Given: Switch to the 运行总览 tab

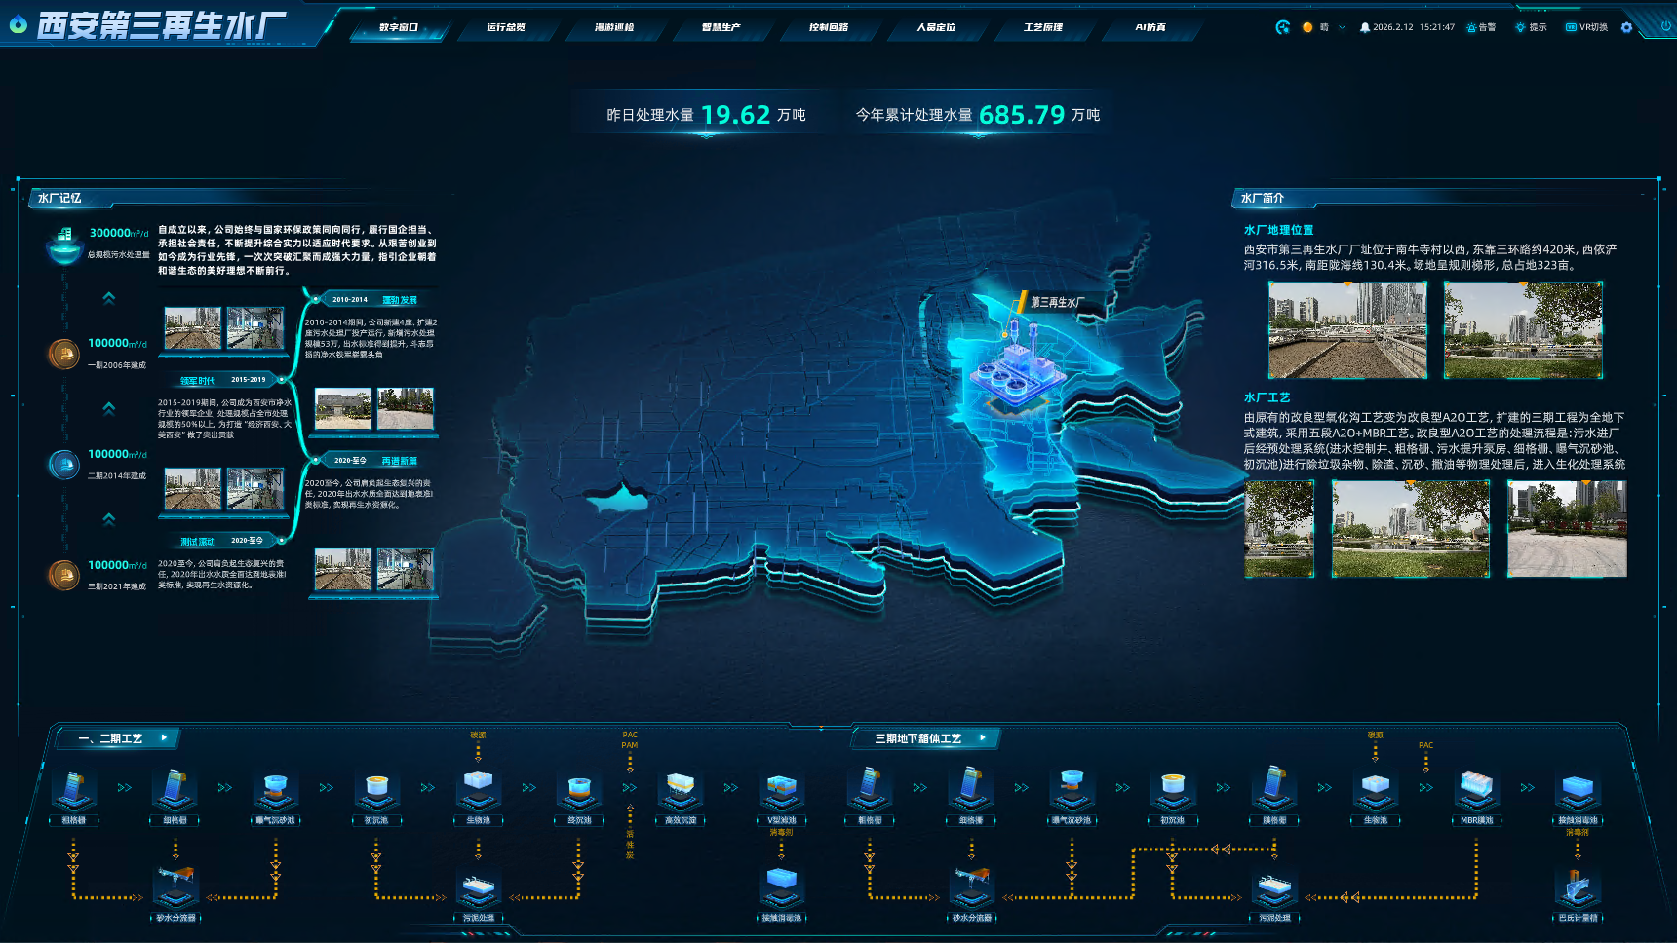Looking at the screenshot, I should point(506,27).
